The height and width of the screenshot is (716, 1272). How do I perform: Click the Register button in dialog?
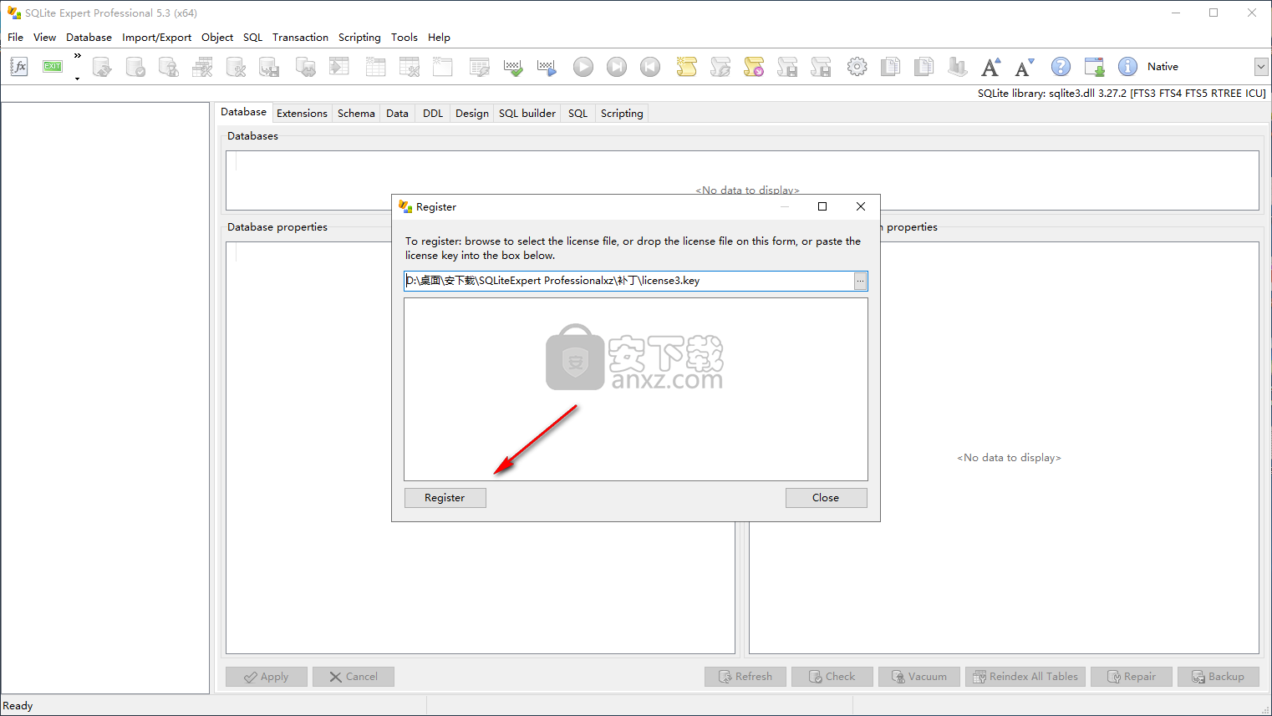(x=445, y=498)
